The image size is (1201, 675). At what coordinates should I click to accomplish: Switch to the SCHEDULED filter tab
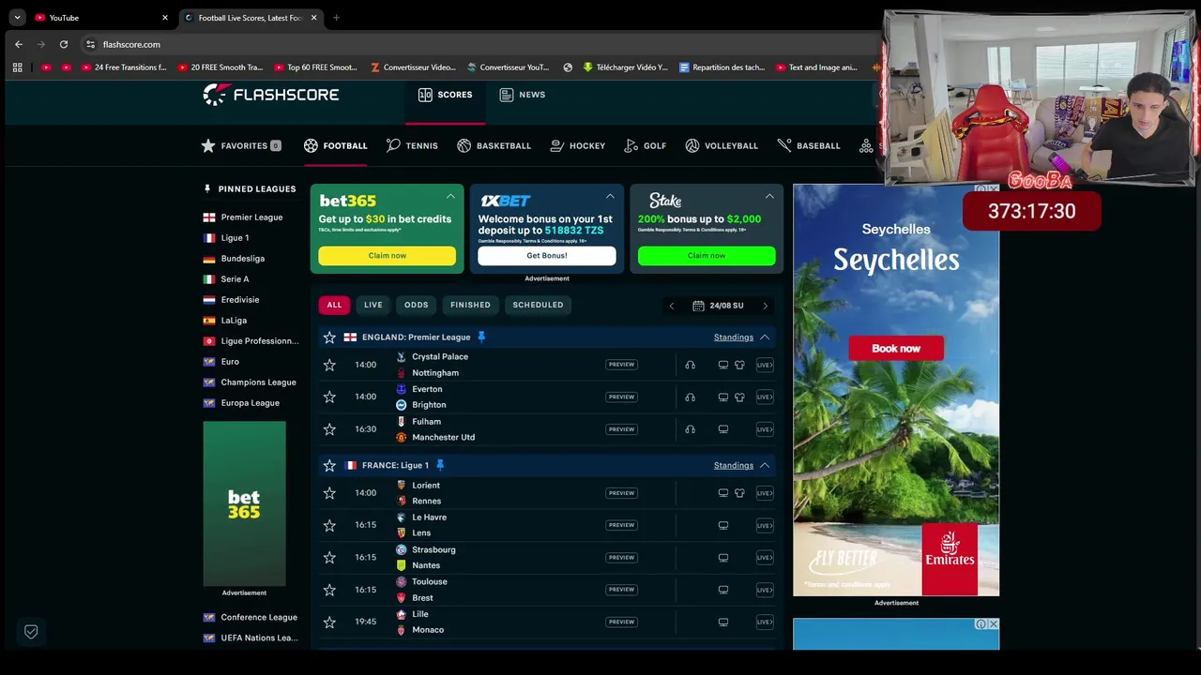pos(538,305)
